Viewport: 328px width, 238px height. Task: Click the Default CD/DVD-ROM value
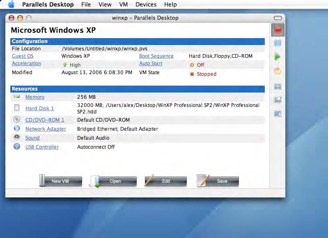(103, 120)
